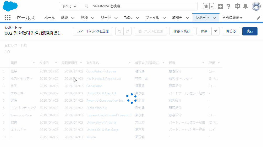Open the favorites list dropdown arrow
263x147 pixels.
tap(212, 6)
